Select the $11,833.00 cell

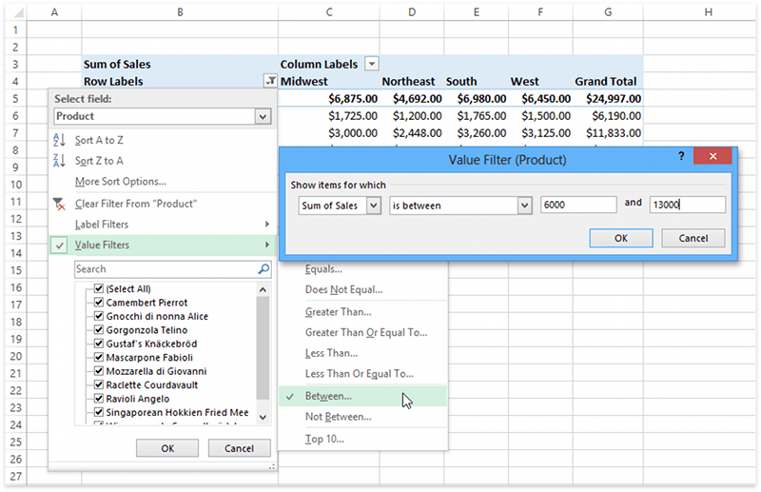608,133
